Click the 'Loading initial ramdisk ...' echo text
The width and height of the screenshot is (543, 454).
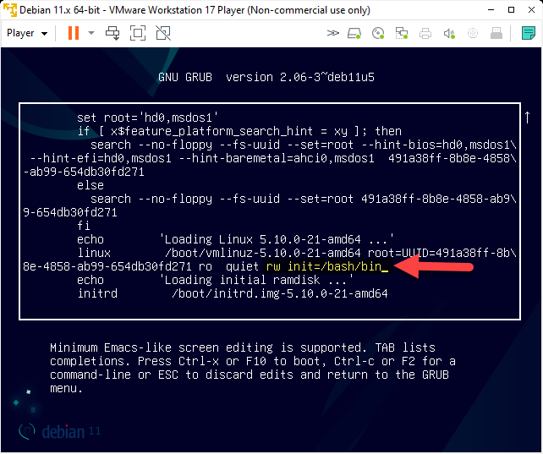click(x=256, y=280)
